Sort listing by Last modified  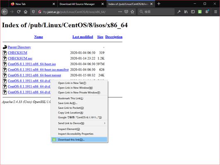click(x=83, y=37)
